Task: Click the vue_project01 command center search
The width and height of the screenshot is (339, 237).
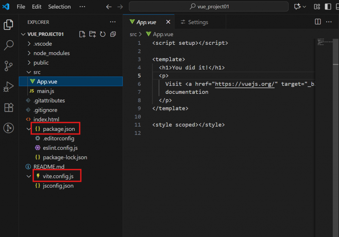Action: coord(209,7)
